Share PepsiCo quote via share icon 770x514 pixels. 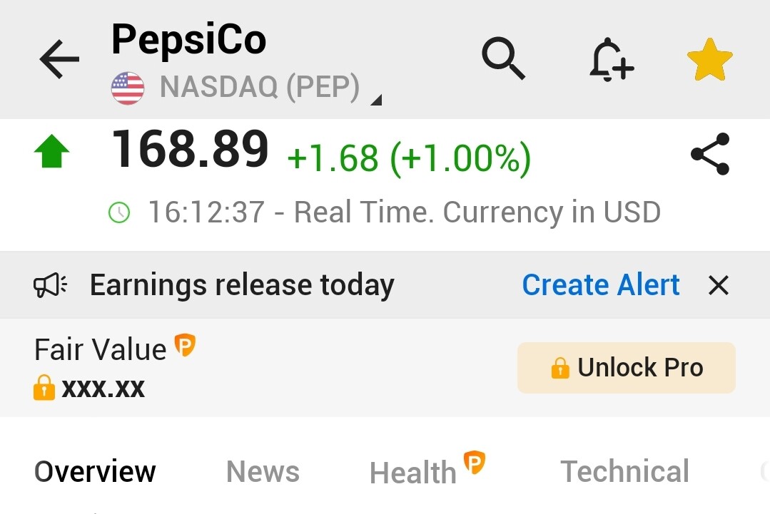point(710,154)
